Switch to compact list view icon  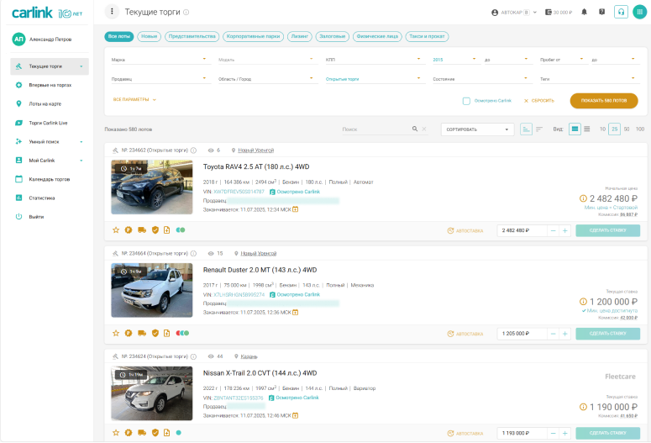pyautogui.click(x=587, y=129)
